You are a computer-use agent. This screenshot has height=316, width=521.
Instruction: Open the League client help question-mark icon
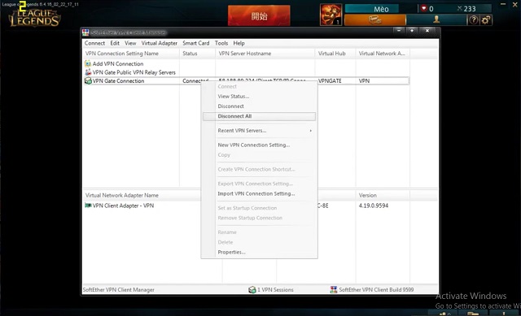pos(473,19)
